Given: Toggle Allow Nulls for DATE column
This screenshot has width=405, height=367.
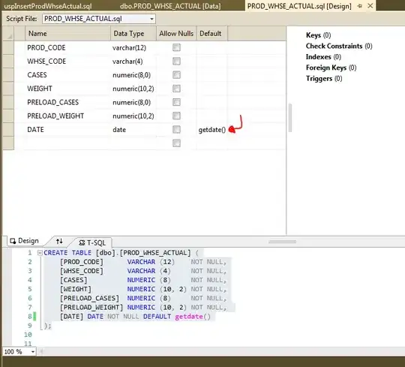Looking at the screenshot, I should coord(176,130).
